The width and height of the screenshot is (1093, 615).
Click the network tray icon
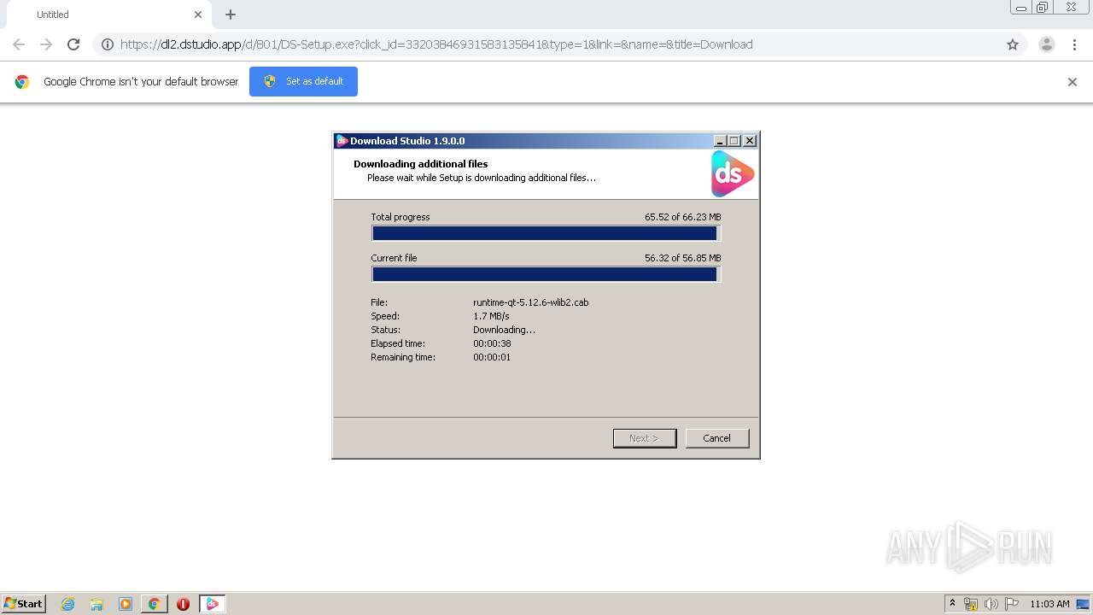(971, 604)
